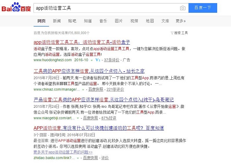Viewport: 231px width, 164px height.
Task: Open 搜索工具 search tools
Action: [181, 33]
